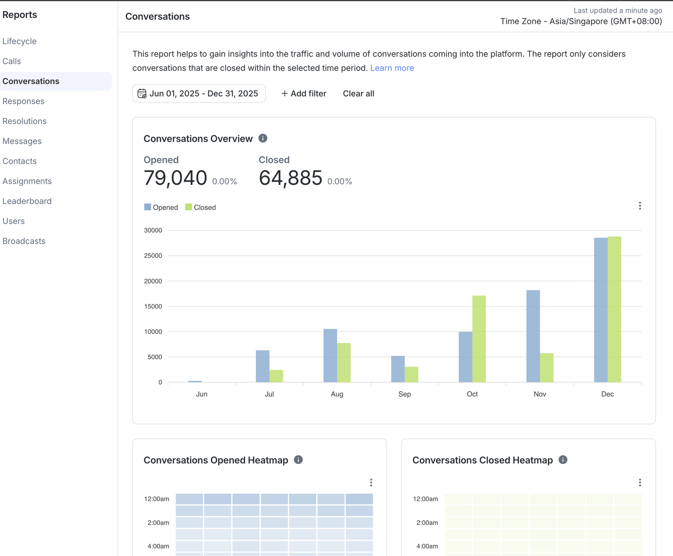Click the calendar icon in date range picker

pyautogui.click(x=142, y=93)
